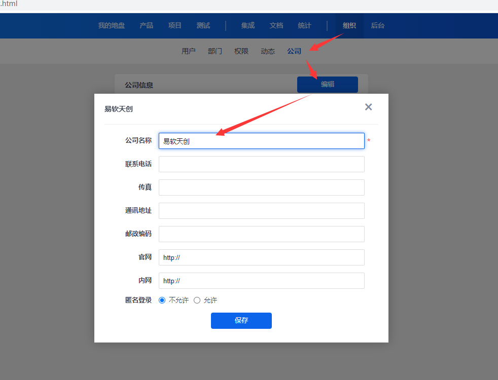Viewport: 498px width, 380px height.
Task: Focus the 官网 URL field
Action: [261, 257]
